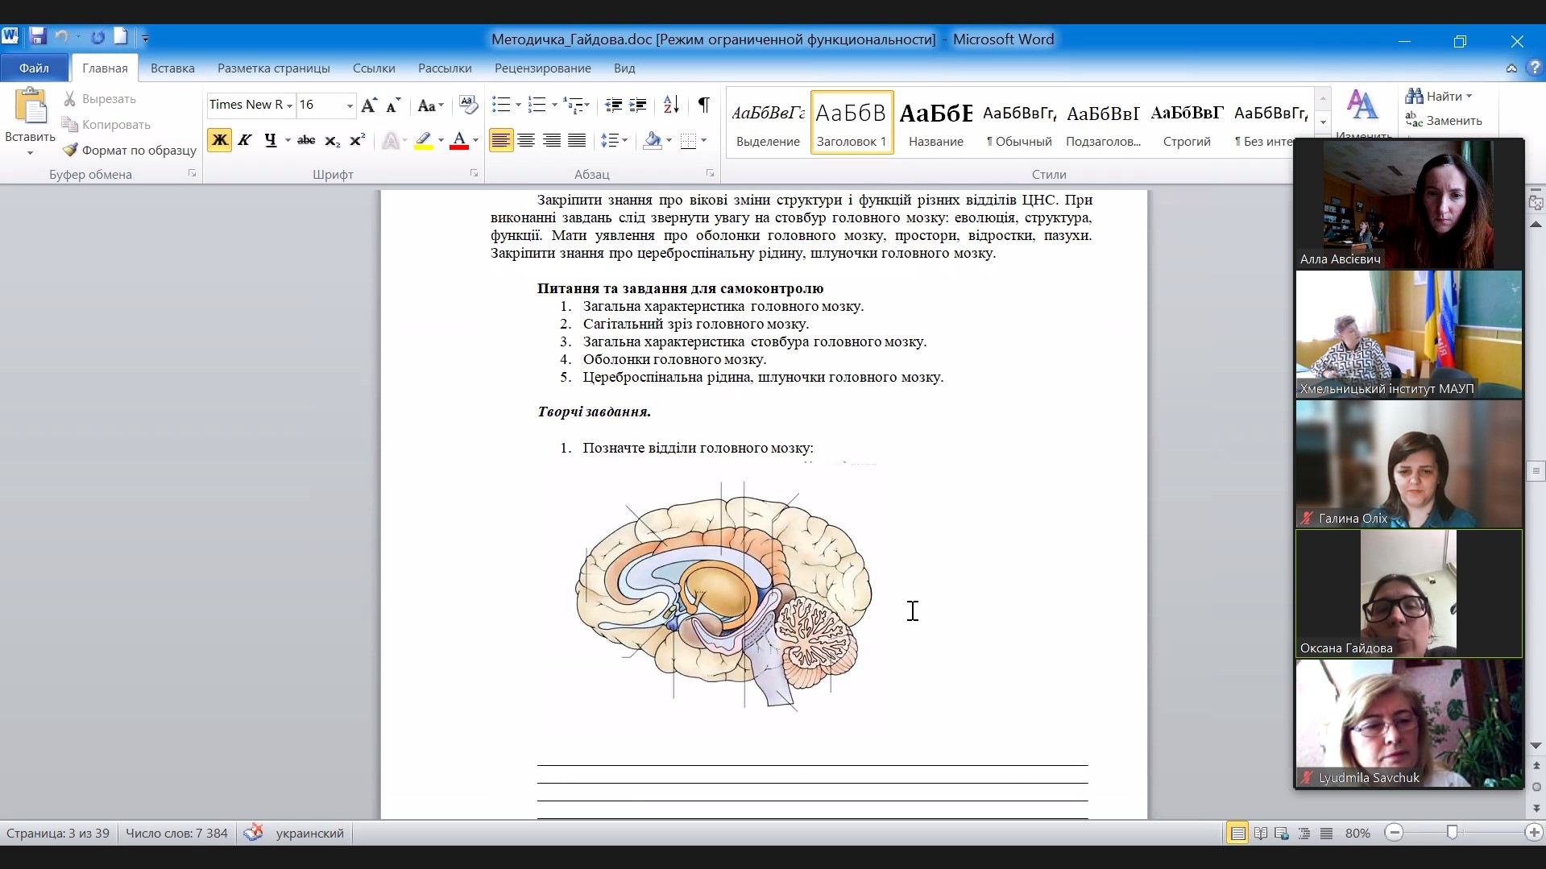1546x869 pixels.
Task: Toggle left text alignment
Action: [500, 141]
